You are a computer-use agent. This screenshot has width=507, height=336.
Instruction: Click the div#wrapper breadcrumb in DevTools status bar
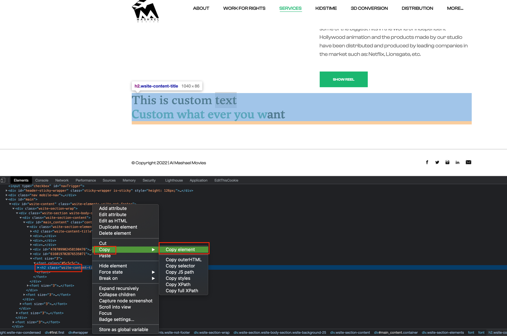point(78,333)
